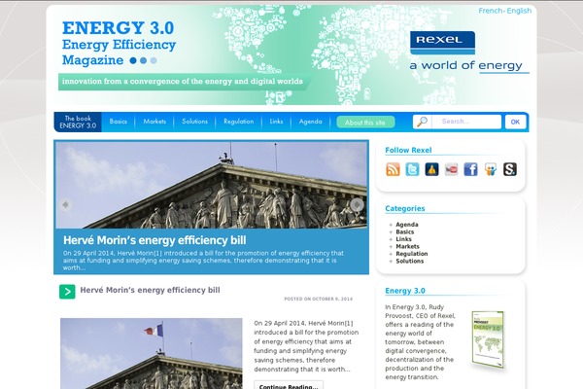
Task: Click the slideshow image of the pediment
Action: 211,185
